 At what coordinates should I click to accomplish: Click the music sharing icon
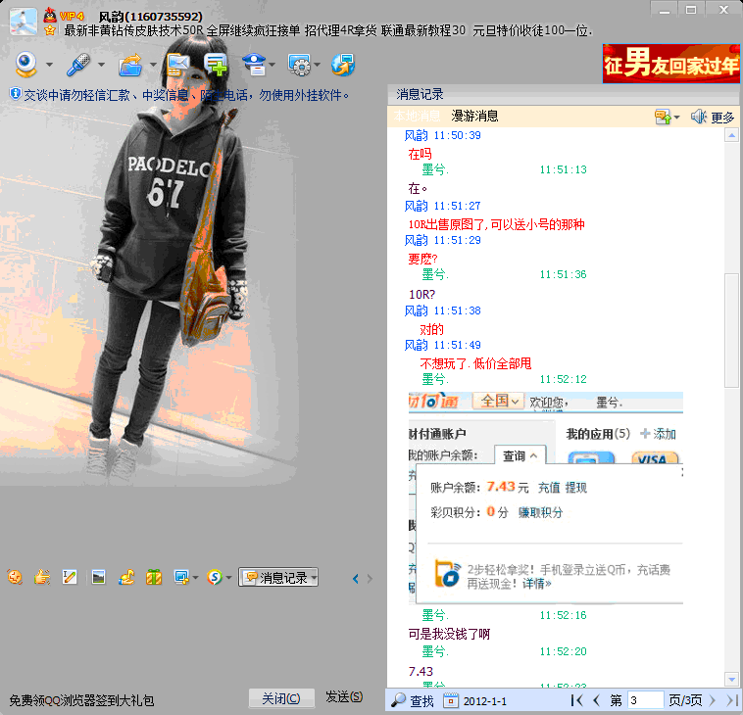point(126,577)
